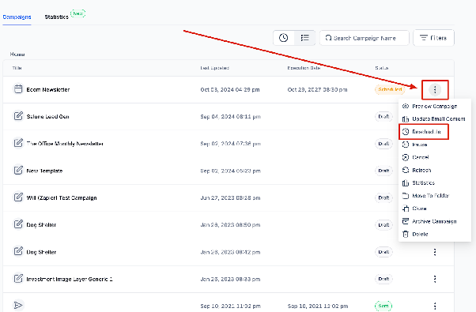Click edit icon beside Salone Lead Gen

(18, 116)
